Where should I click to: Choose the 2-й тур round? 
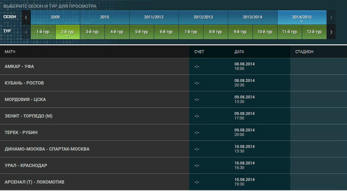68,32
